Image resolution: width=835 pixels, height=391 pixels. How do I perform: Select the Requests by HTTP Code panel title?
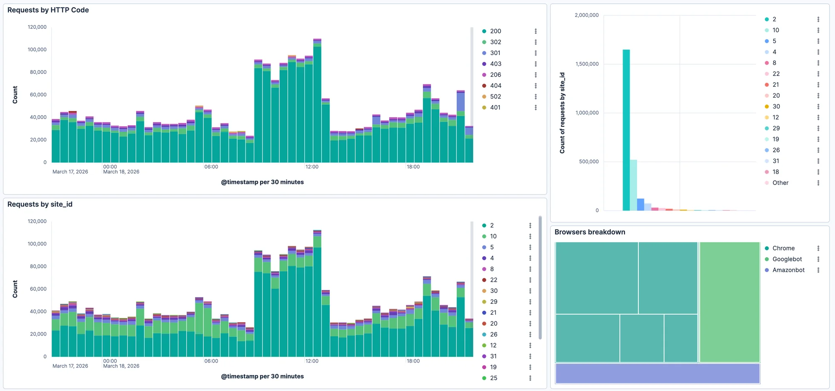48,10
